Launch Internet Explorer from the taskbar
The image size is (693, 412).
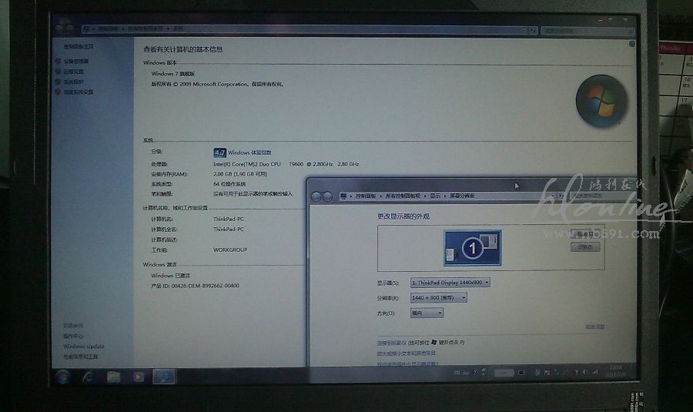[89, 377]
